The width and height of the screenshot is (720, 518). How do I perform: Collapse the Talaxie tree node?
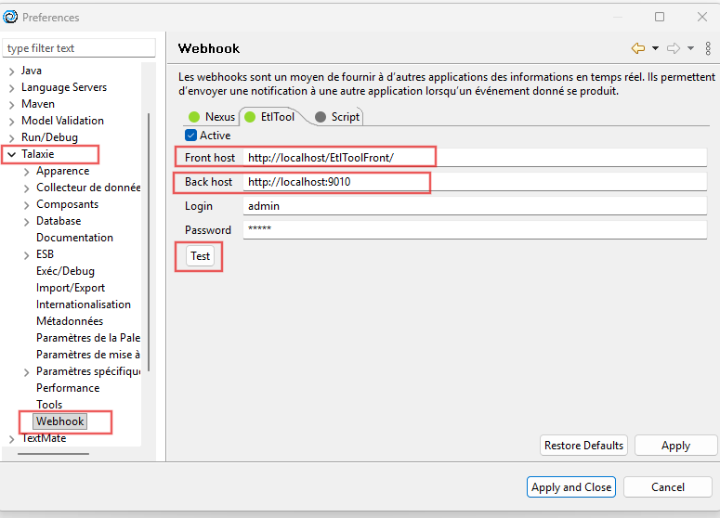(11, 154)
